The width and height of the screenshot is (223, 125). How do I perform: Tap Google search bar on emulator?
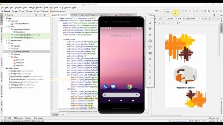[x=121, y=95]
